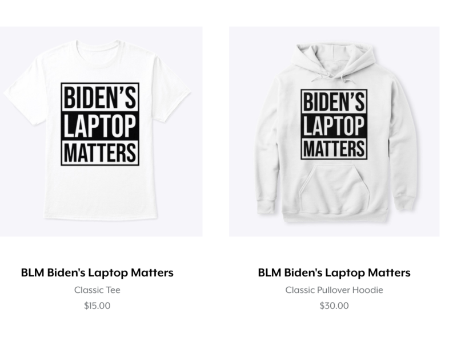This screenshot has height=342, width=457.
Task: Click the $30.00 price
Action: click(334, 306)
